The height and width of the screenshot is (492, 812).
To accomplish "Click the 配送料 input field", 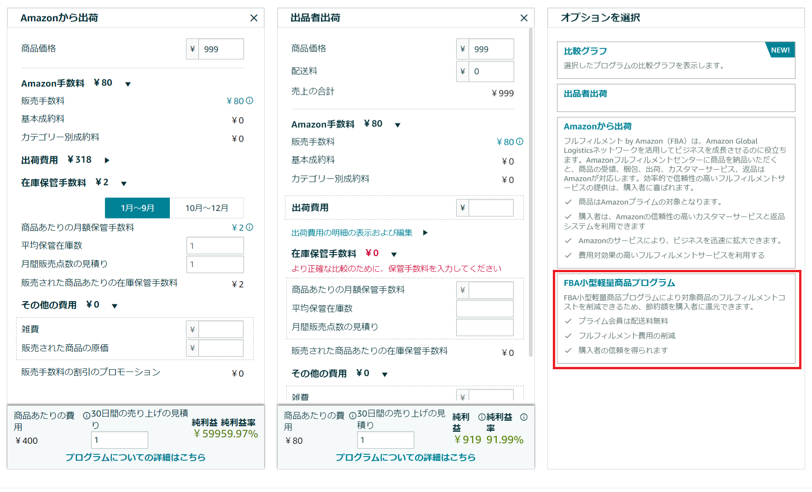I will click(491, 71).
